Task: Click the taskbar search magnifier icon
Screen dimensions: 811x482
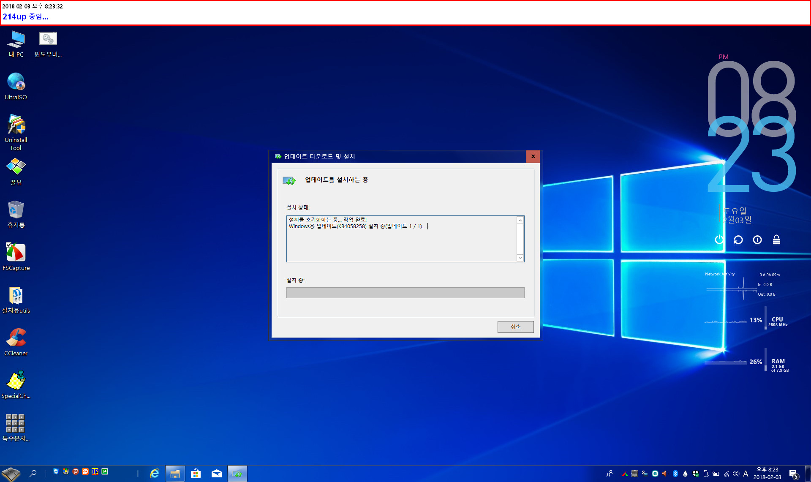Action: pyautogui.click(x=33, y=474)
